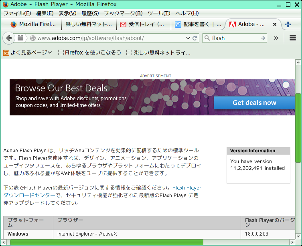Click the 18.0.0.209 version cell

(x=268, y=234)
